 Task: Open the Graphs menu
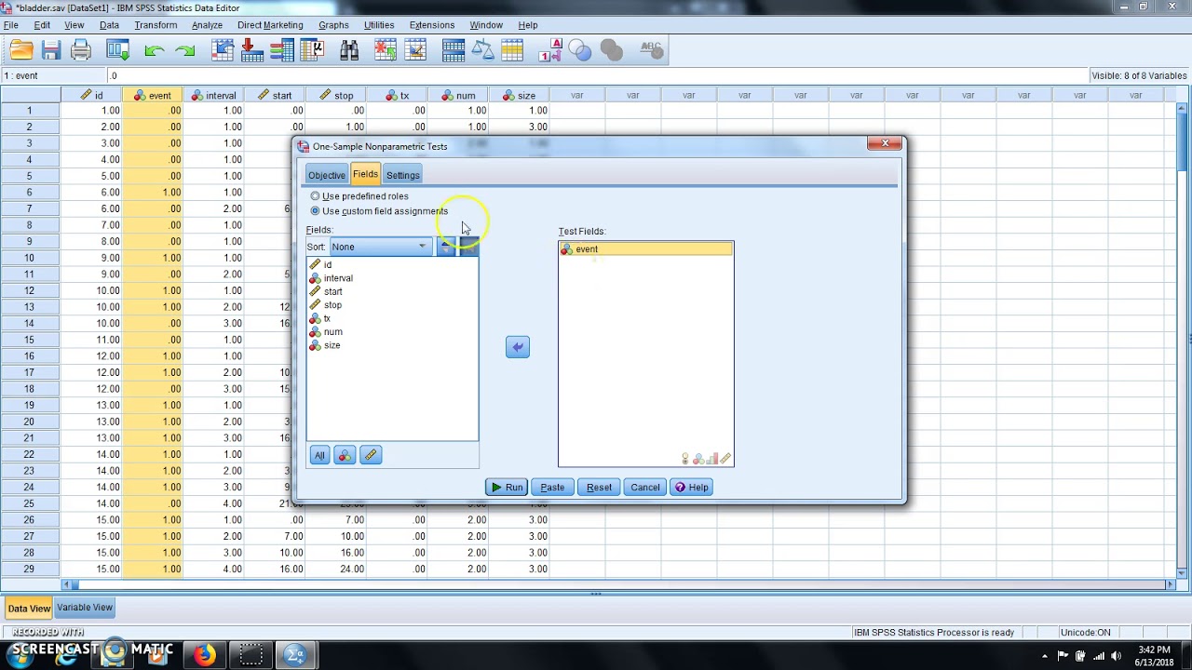(x=333, y=25)
